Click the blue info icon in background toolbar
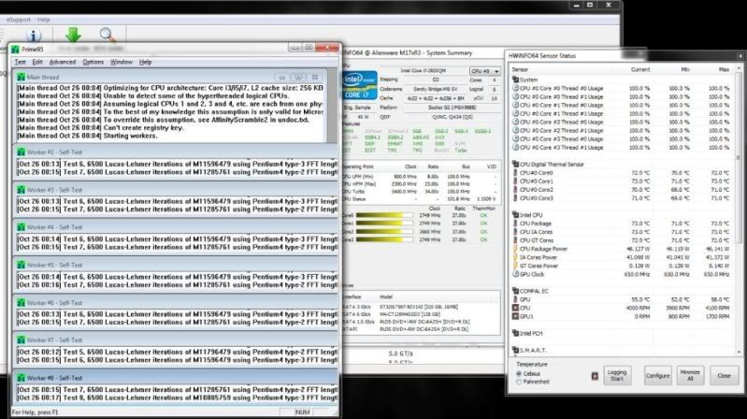This screenshot has height=419, width=747. pyautogui.click(x=34, y=36)
